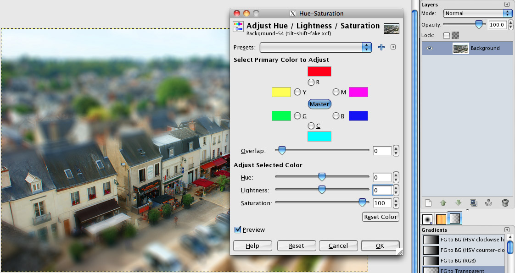The height and width of the screenshot is (273, 515).
Task: Click the Opacity value field
Action: 497,25
